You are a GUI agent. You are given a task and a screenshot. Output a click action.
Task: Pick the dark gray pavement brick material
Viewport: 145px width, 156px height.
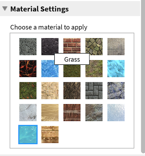94,90
